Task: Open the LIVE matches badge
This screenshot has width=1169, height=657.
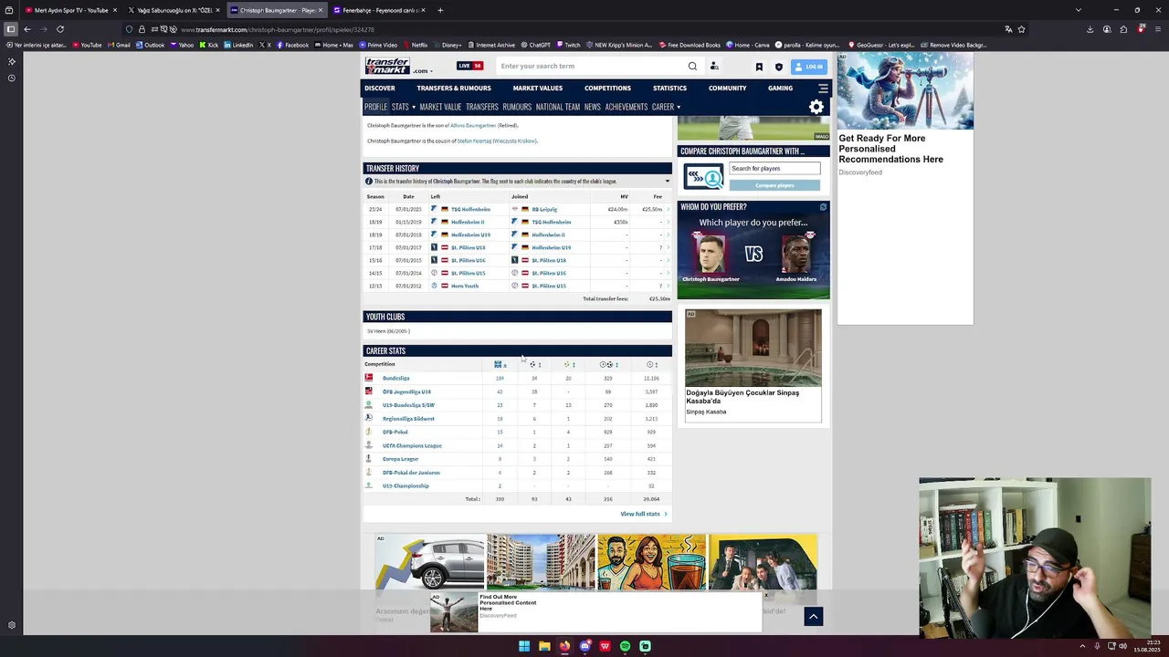Action: [470, 66]
